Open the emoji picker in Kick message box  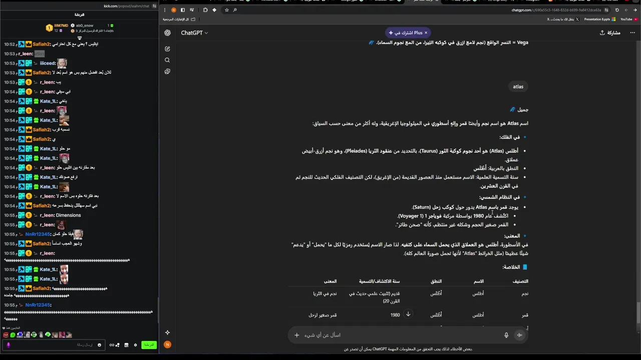(x=99, y=345)
